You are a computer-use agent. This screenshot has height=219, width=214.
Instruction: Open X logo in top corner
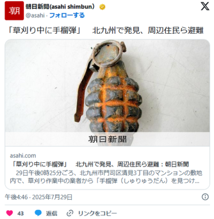click(205, 6)
